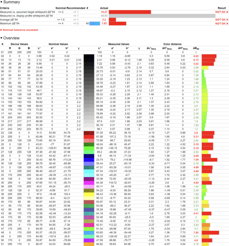This screenshot has width=229, height=246.
Task: Click the red X icon beside Maximum ΔE*94 NOT OK
Action: [x=227, y=23]
